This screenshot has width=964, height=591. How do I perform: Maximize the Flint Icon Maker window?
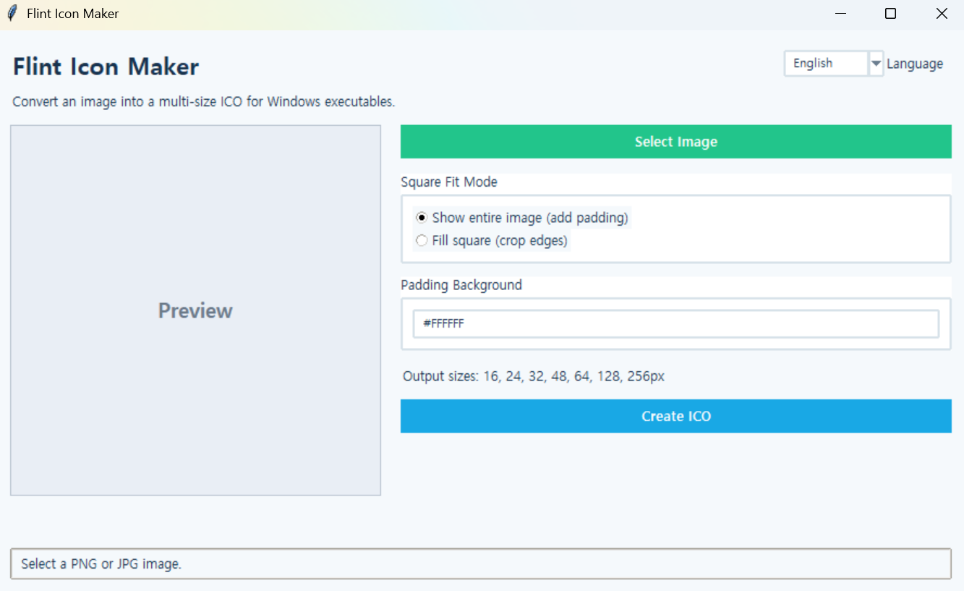coord(891,14)
